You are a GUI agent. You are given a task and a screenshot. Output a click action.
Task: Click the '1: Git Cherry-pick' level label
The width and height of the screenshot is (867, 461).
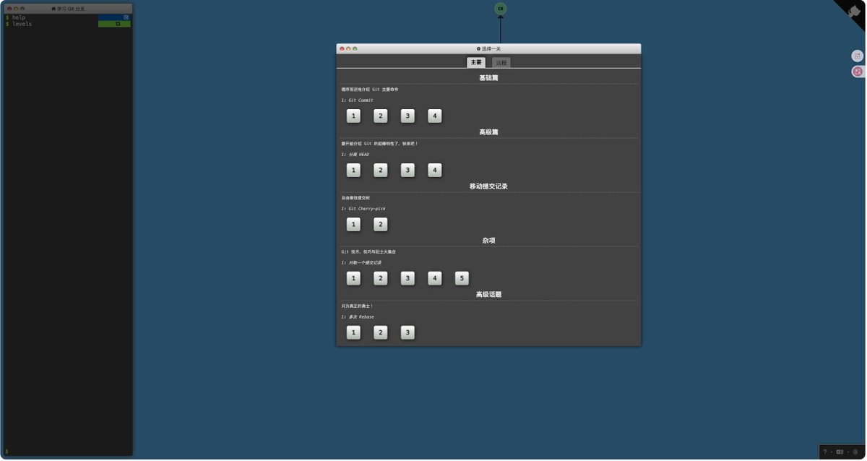click(363, 208)
